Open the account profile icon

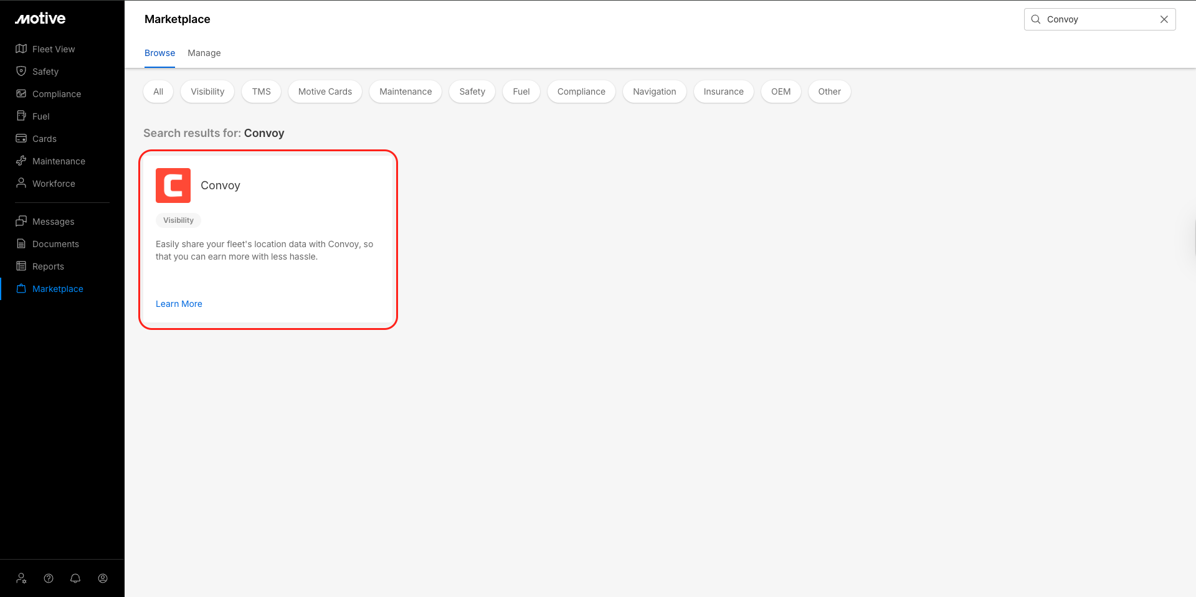pyautogui.click(x=103, y=578)
